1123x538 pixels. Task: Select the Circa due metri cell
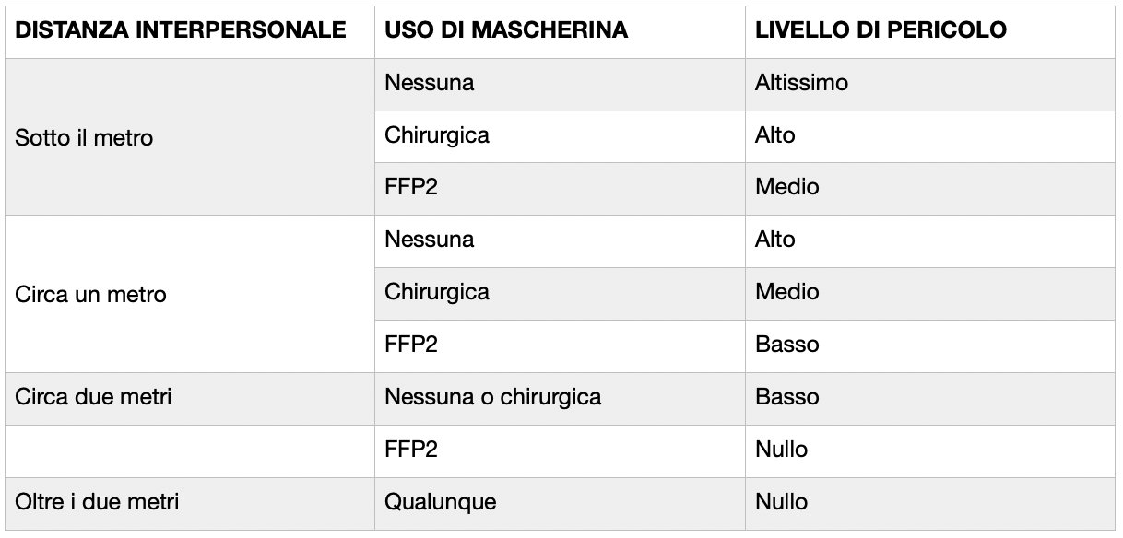point(94,397)
